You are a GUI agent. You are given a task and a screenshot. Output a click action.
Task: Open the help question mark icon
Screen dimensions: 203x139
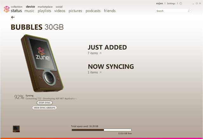click(181, 3)
